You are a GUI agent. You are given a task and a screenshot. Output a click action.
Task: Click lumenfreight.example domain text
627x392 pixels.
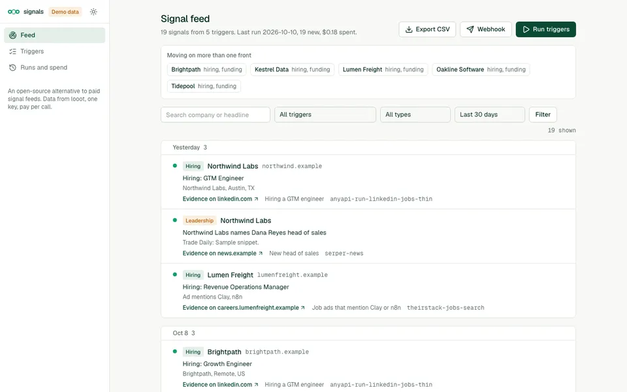293,275
